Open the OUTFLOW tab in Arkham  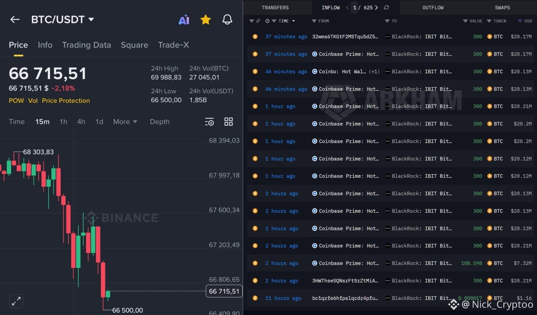[x=433, y=8]
